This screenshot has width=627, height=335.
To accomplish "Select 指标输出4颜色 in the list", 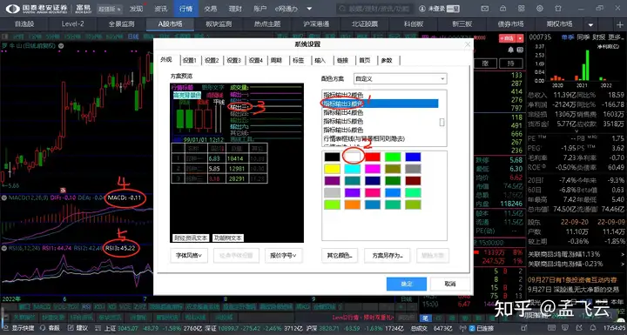I will (343, 112).
